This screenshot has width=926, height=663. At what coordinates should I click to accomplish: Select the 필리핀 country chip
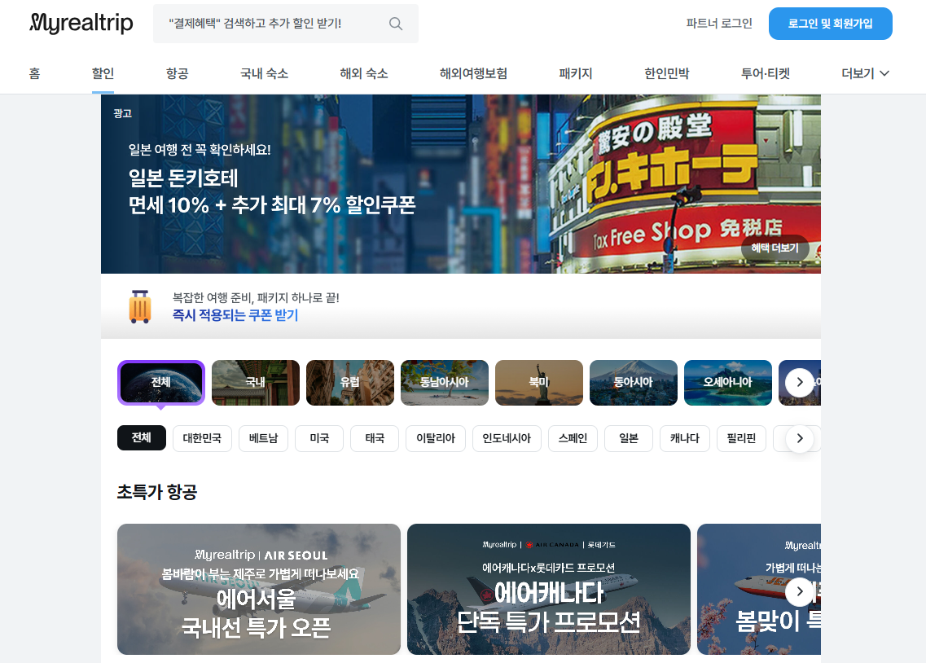pos(741,438)
